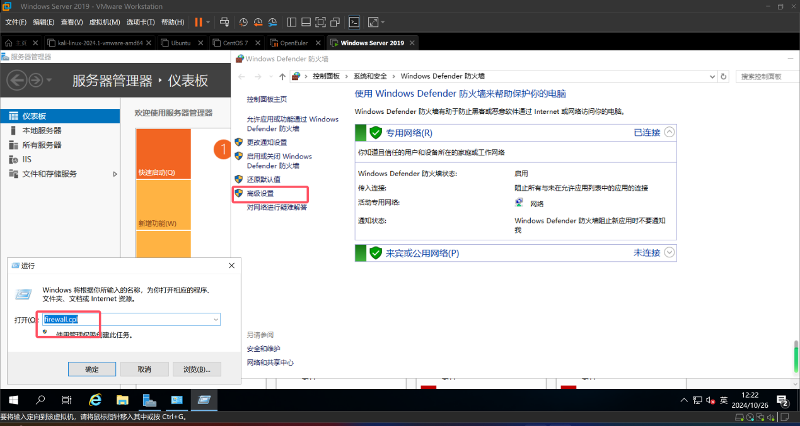Image resolution: width=800 pixels, height=426 pixels.
Task: Switch to the Ubuntu VM tab
Action: click(181, 43)
